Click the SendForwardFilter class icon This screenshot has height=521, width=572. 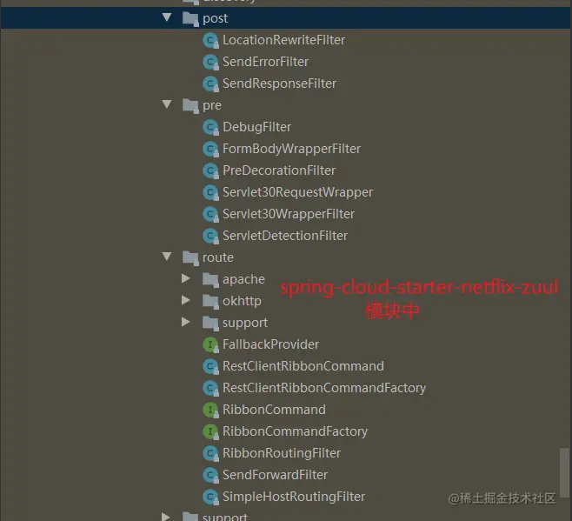click(x=211, y=475)
